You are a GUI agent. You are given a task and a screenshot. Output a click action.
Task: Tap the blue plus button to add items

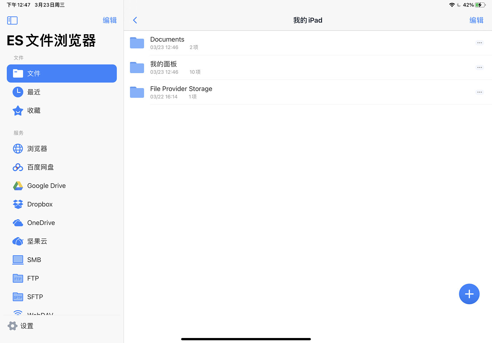click(x=469, y=294)
